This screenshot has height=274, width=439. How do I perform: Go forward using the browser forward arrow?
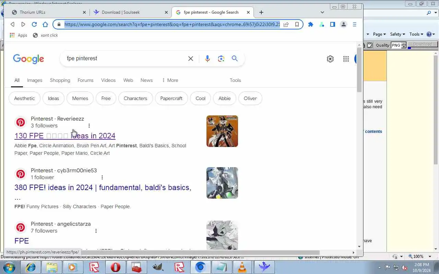pos(23,24)
